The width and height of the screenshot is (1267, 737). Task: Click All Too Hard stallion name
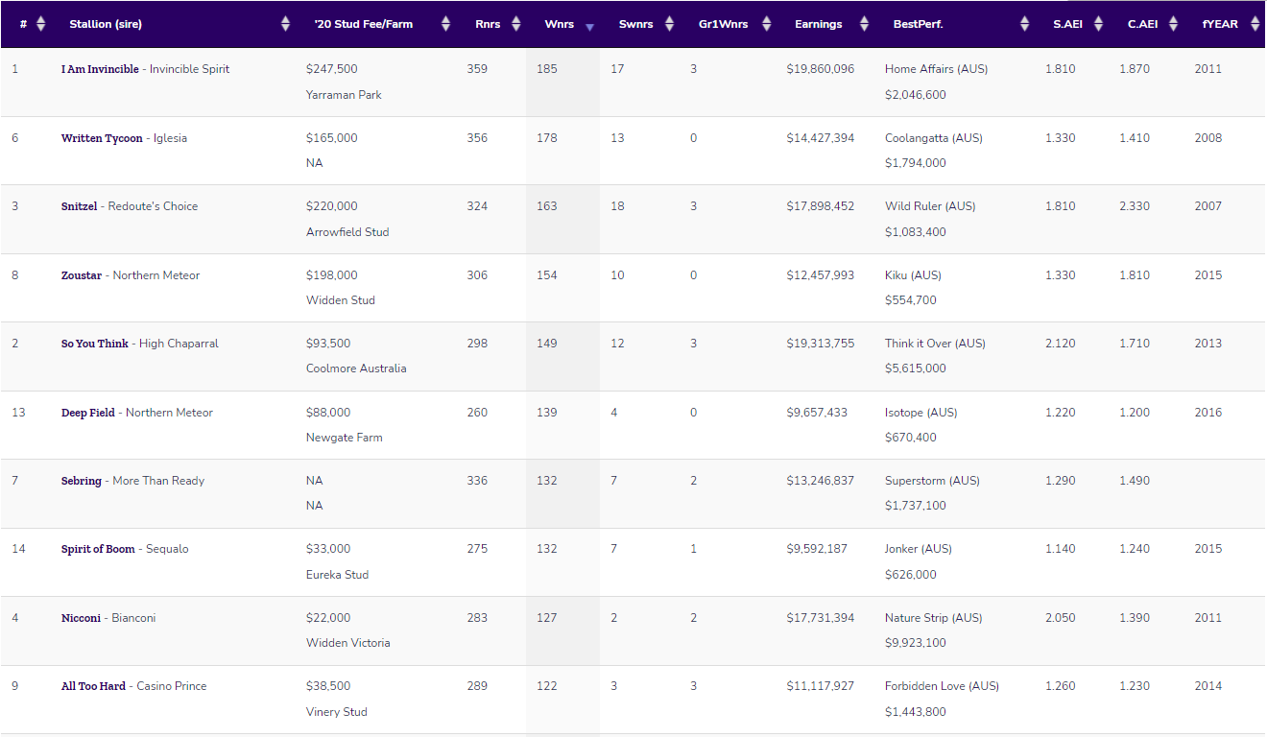point(93,686)
